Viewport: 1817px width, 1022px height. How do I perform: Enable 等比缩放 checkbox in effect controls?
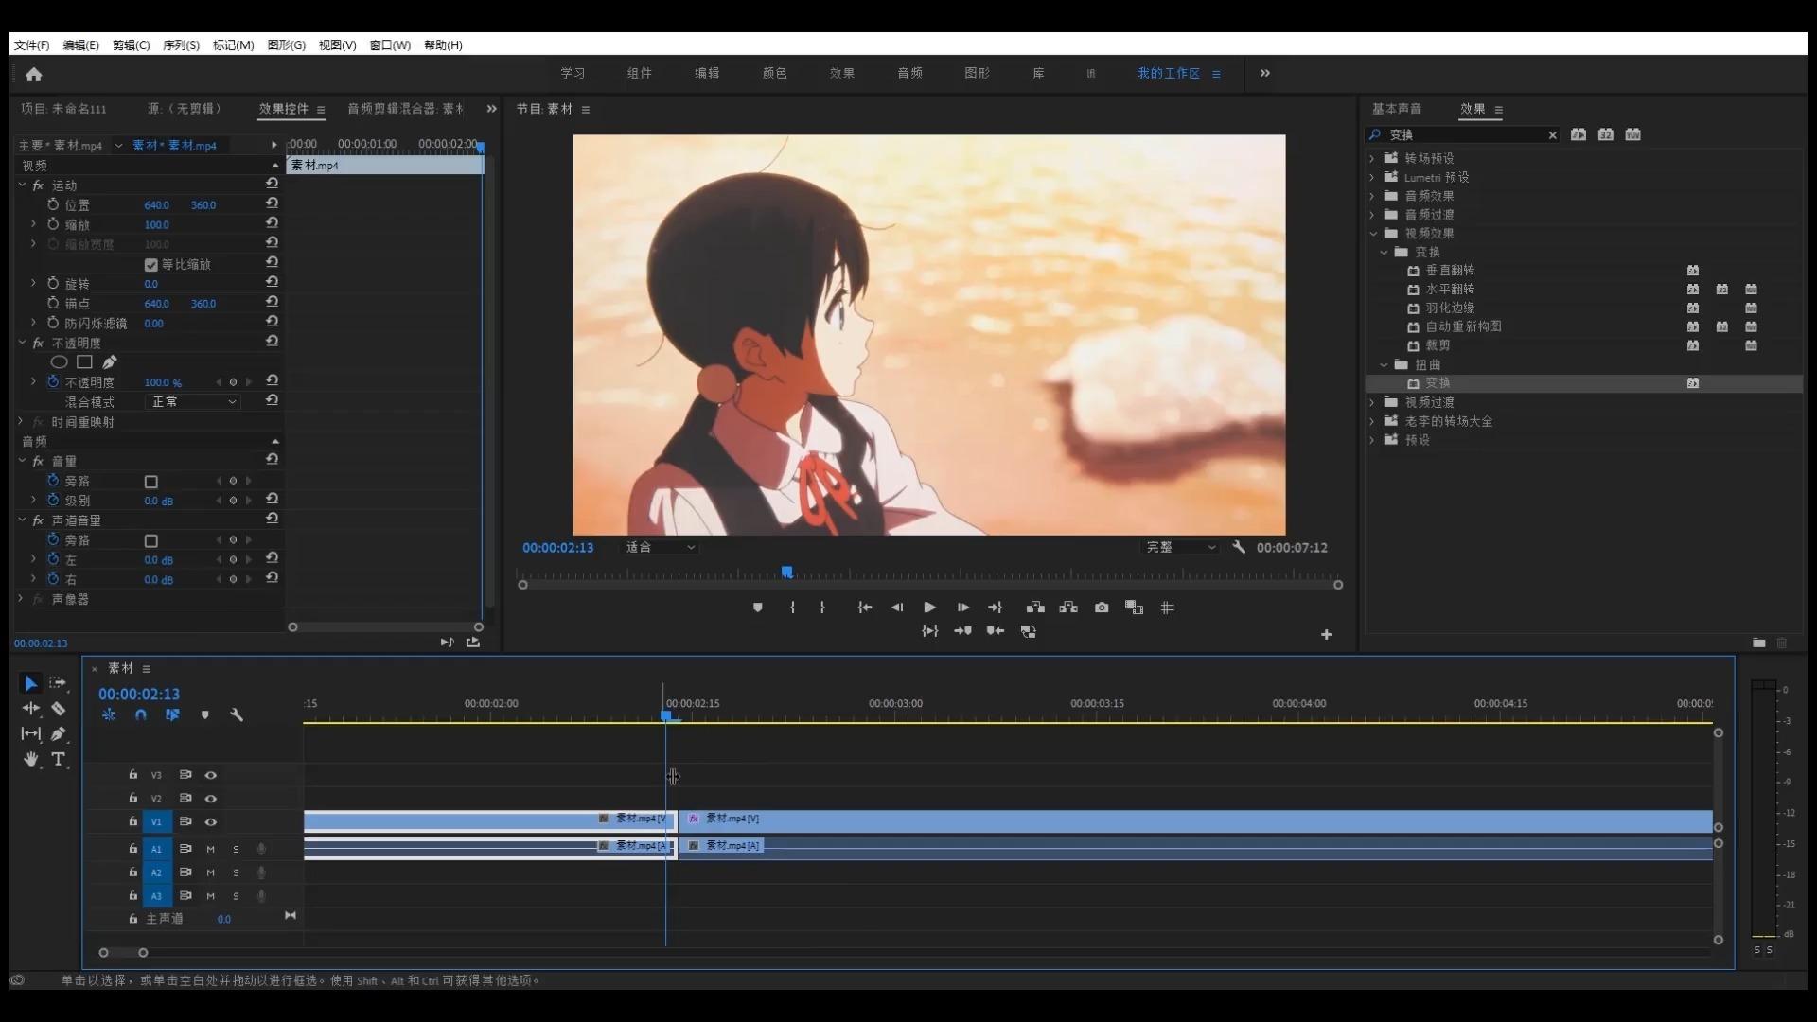(151, 263)
